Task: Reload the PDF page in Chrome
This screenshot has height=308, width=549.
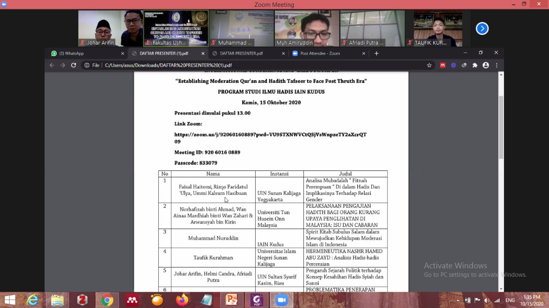Action: pyautogui.click(x=73, y=65)
